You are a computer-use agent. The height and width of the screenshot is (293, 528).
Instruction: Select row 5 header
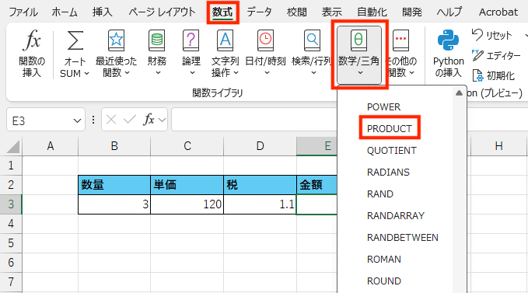(11, 243)
